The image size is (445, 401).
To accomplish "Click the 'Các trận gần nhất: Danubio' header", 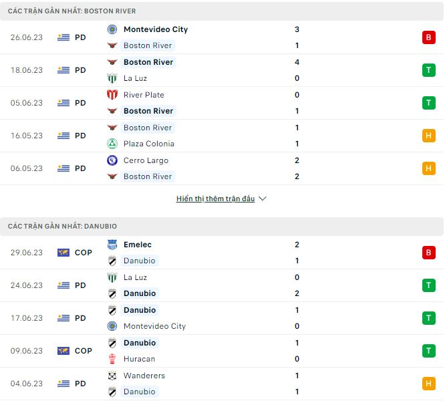I will (62, 227).
